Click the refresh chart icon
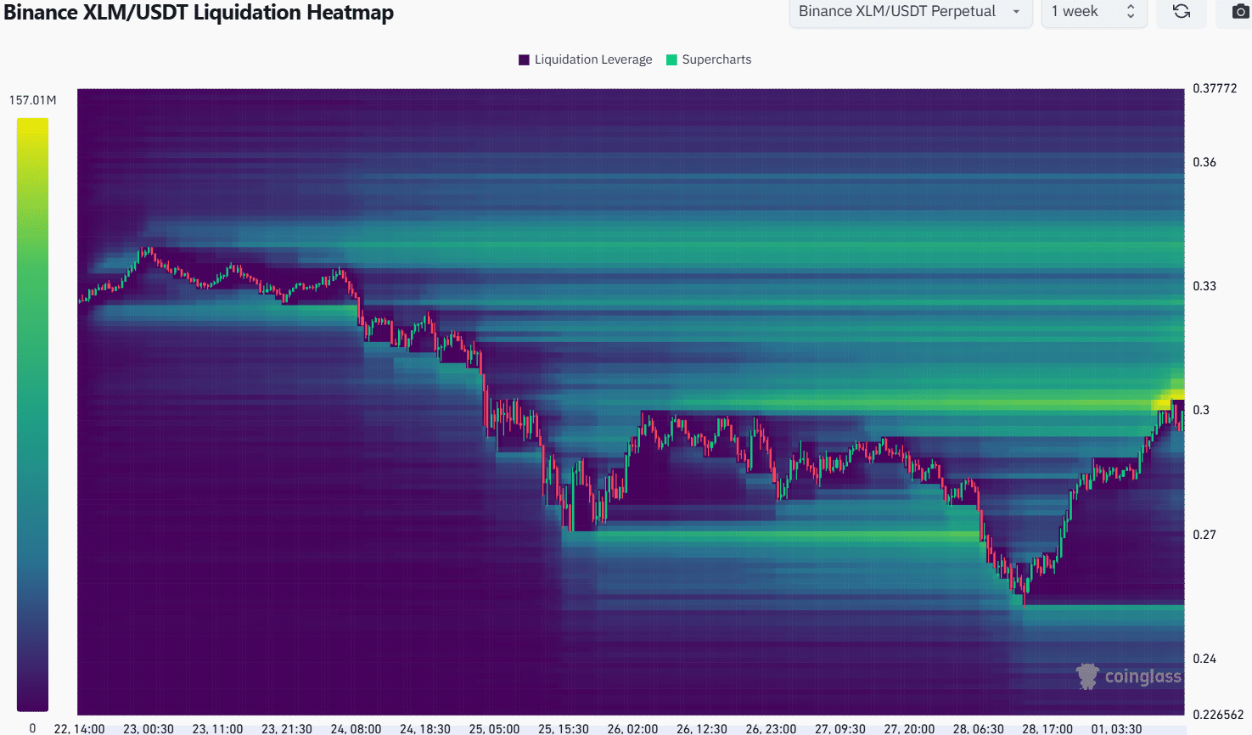 1182,12
